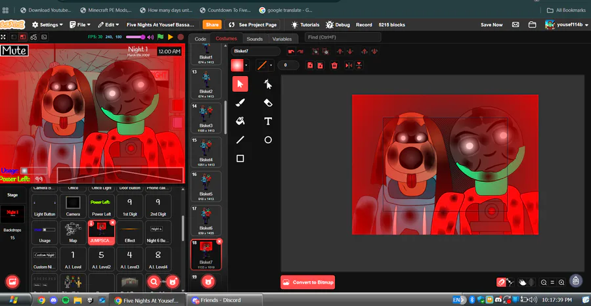Image resolution: width=591 pixels, height=306 pixels.
Task: Select the Fill bucket tool
Action: tap(240, 121)
